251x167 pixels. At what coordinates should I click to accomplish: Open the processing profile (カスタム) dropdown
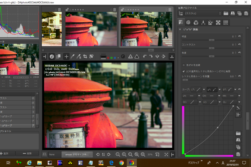[203, 13]
